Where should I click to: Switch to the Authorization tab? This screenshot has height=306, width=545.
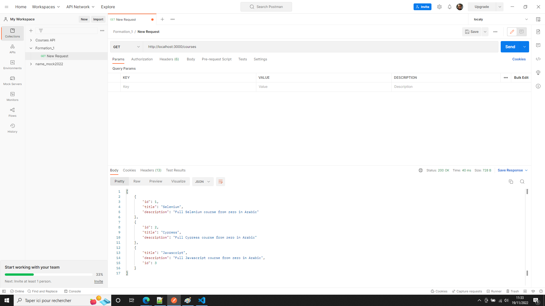(142, 59)
